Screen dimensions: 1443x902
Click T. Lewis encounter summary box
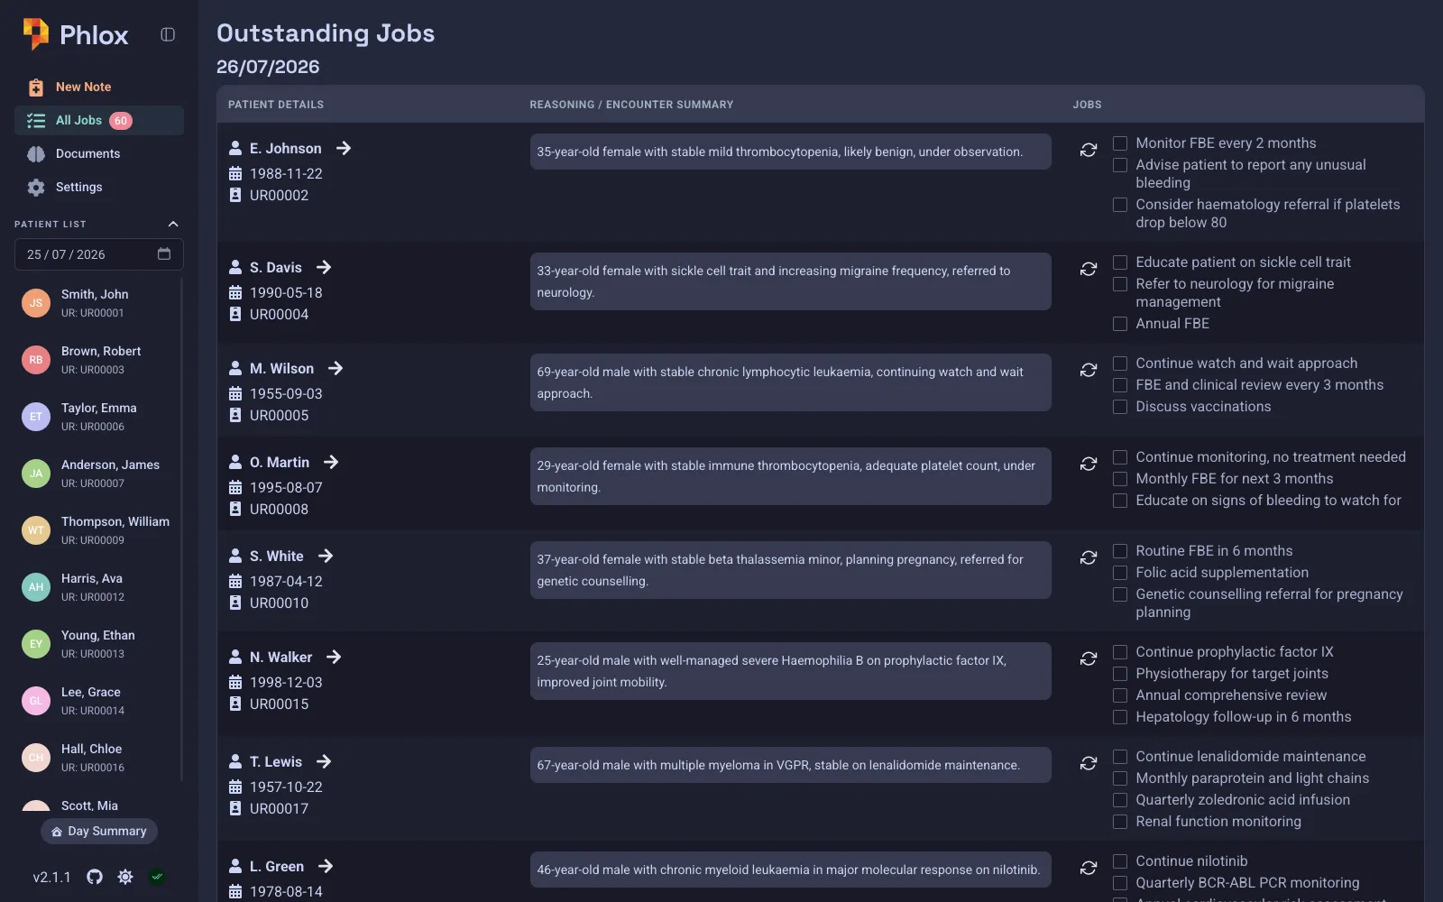790,765
